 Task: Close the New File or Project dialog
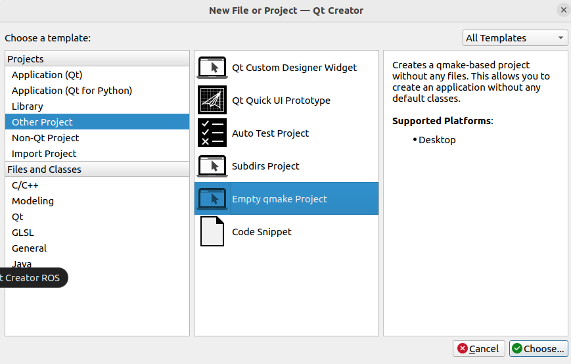(x=563, y=11)
